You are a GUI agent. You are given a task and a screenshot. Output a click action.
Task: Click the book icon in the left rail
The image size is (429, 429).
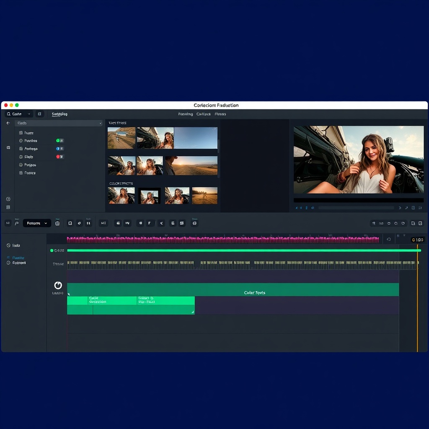tap(8, 148)
